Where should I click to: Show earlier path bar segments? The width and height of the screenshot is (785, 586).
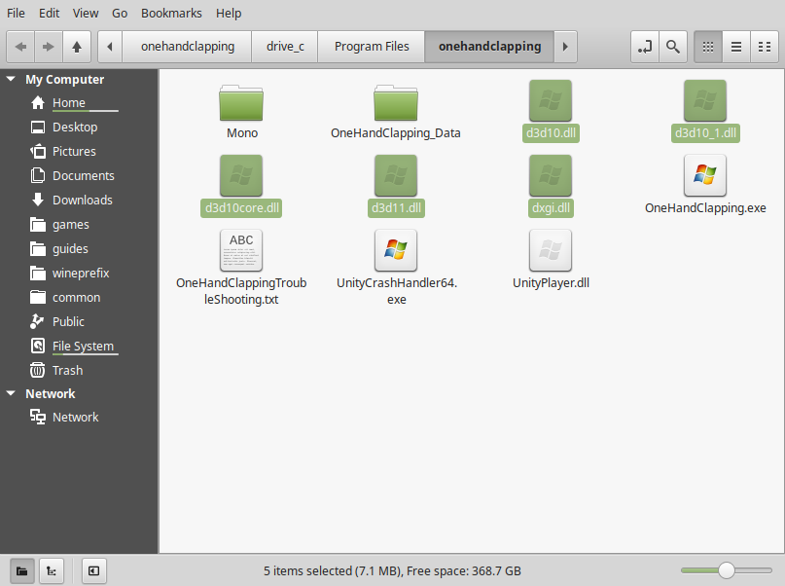(110, 47)
